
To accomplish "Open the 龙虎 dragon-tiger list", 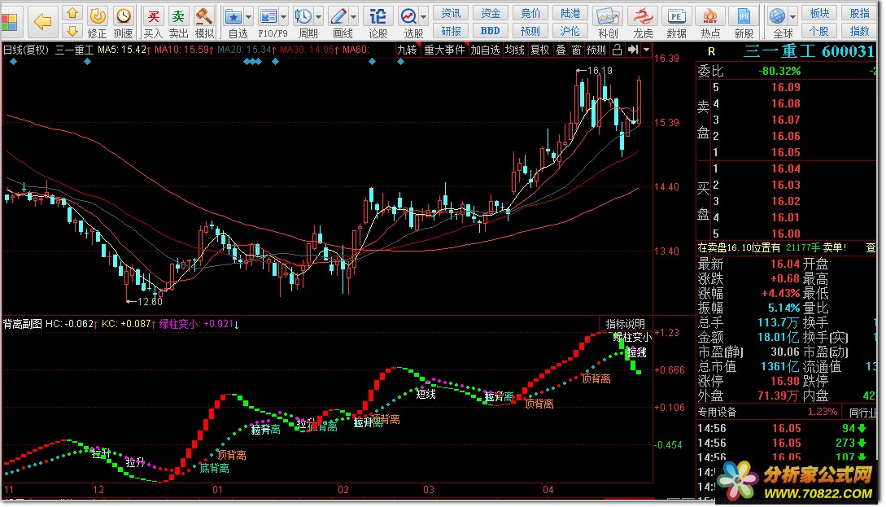I will pos(643,23).
